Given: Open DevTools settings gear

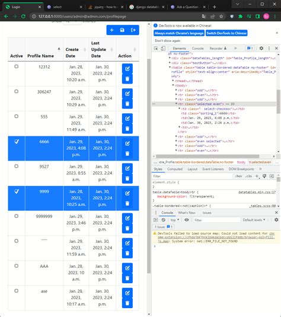Looking at the screenshot, I should pyautogui.click(x=261, y=49).
